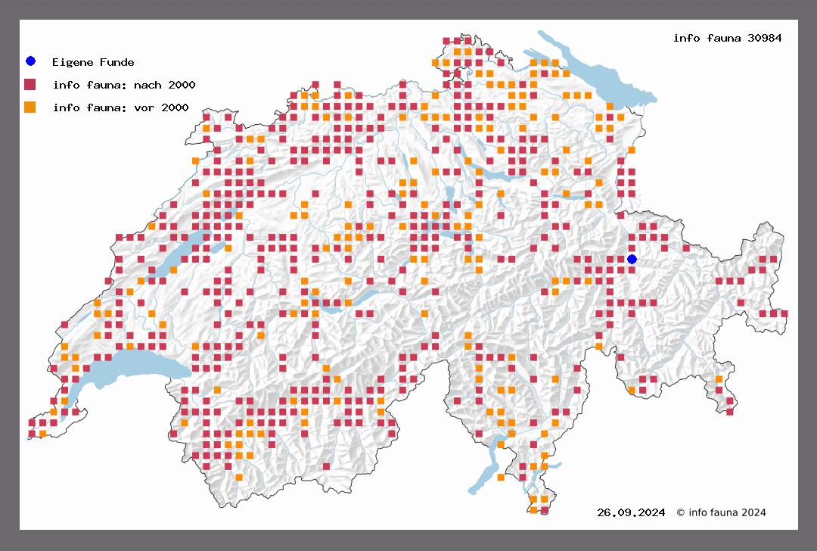The image size is (817, 551).
Task: Select the easternmost red square marker
Action: pyautogui.click(x=784, y=313)
